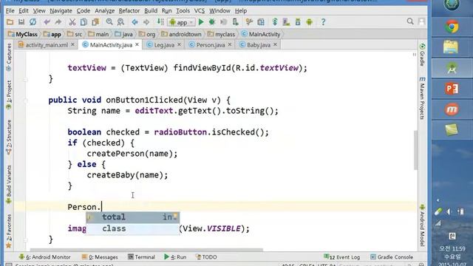The height and width of the screenshot is (266, 473).
Task: Select 'total' from autocomplete popup
Action: (133, 217)
